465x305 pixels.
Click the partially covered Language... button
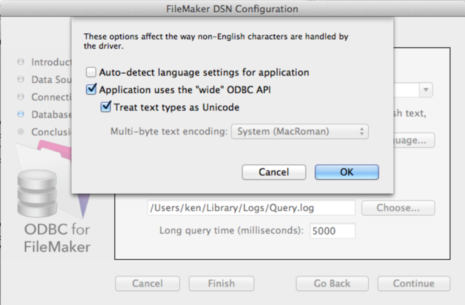[414, 141]
